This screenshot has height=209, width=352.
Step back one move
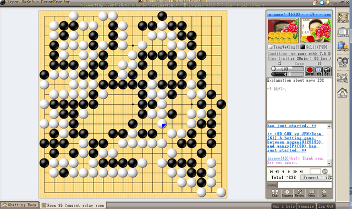283,171
